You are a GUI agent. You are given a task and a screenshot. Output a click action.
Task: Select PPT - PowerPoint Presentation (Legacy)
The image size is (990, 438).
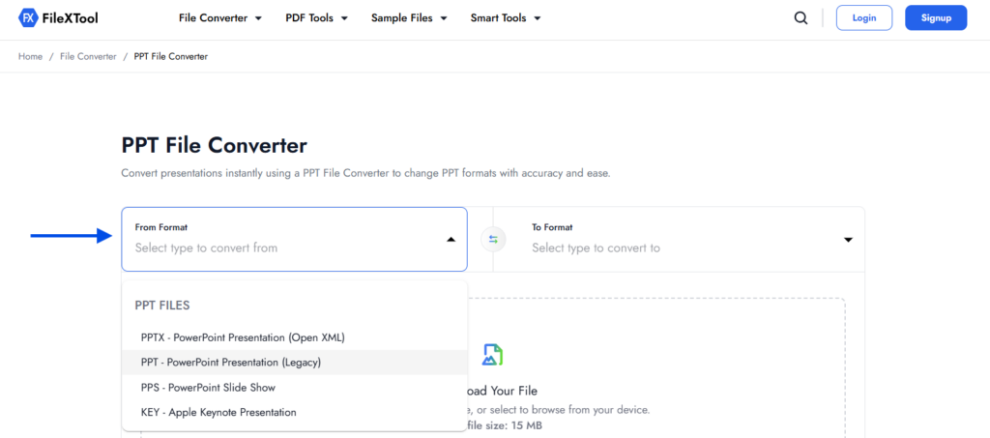pyautogui.click(x=294, y=363)
